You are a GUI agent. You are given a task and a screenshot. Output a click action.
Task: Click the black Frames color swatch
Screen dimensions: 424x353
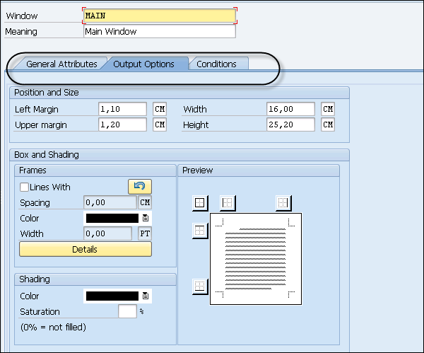pos(111,219)
